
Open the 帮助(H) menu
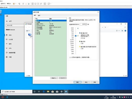click(x=9, y=4)
